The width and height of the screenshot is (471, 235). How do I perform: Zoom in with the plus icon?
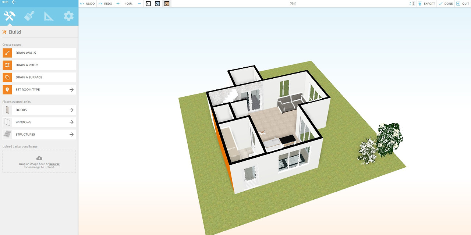tap(118, 4)
